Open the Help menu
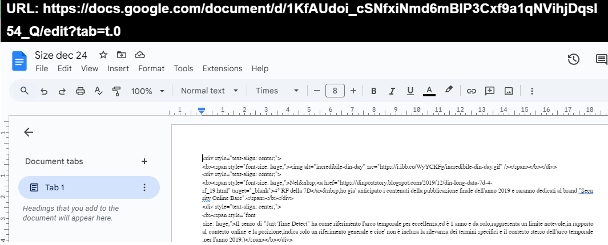608x245 pixels. click(x=260, y=68)
